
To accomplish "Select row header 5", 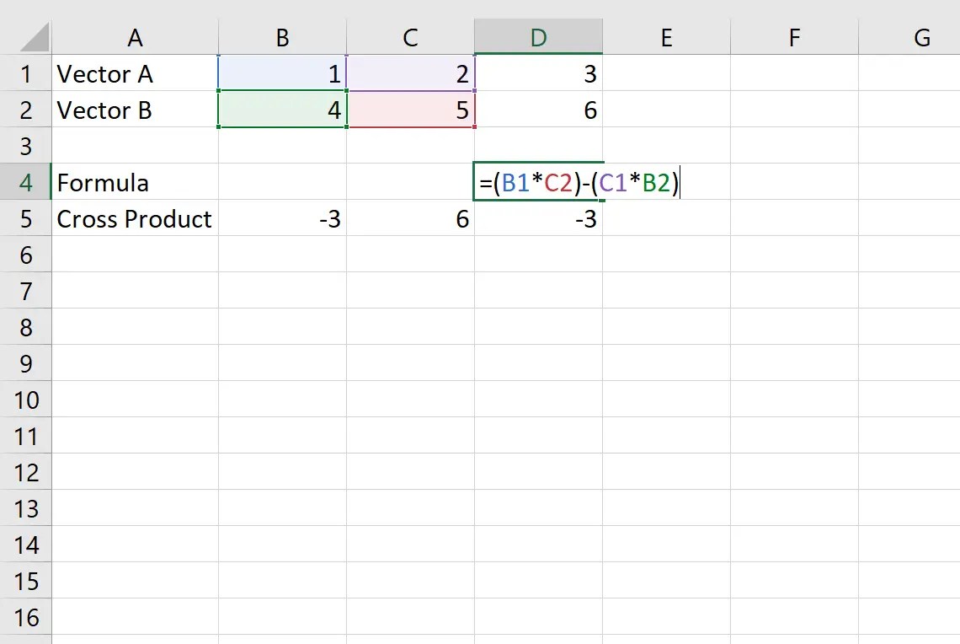I will click(27, 219).
